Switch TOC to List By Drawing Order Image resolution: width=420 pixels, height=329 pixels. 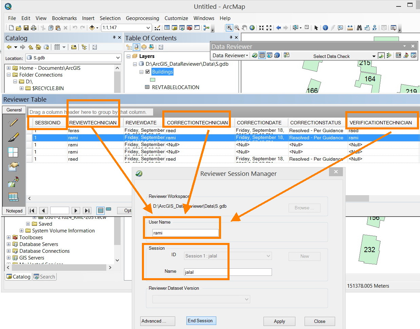129,47
